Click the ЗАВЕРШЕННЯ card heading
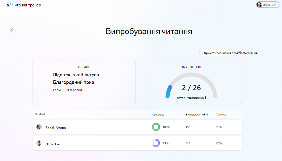282x161 pixels. (191, 67)
